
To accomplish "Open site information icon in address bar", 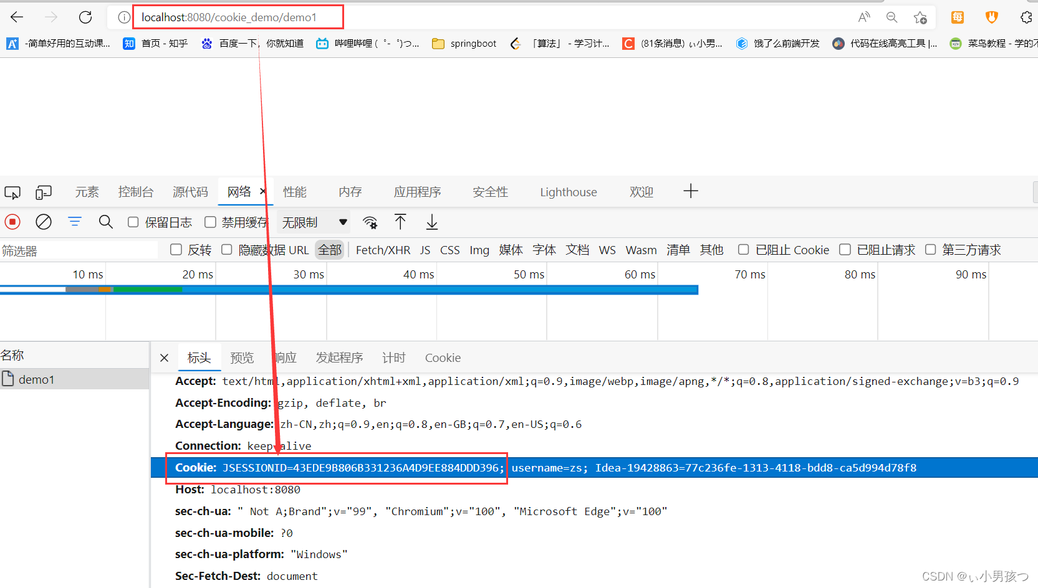I will (x=124, y=17).
